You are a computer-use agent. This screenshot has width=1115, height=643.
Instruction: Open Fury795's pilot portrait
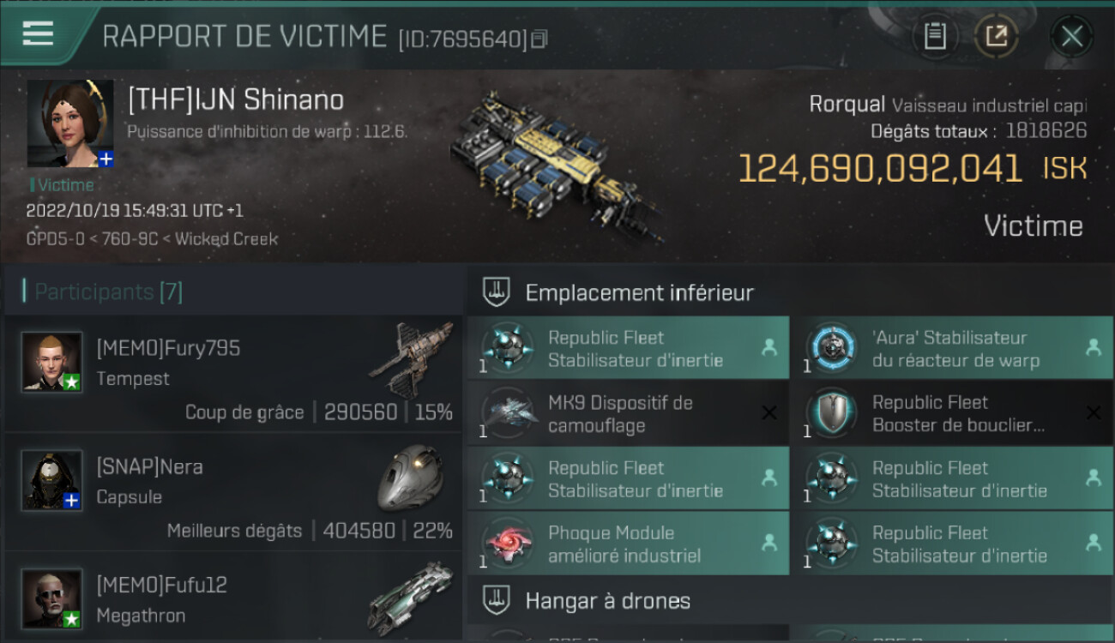52,362
